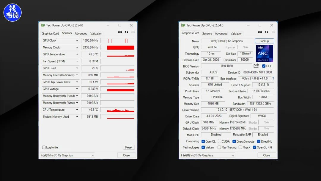The image size is (321, 181).
Task: Open the GPU Voltage sensor dropdown
Action: click(77, 89)
